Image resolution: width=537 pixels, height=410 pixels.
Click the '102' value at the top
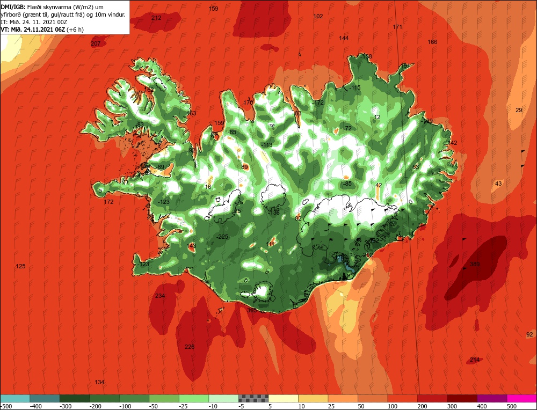[318, 16]
